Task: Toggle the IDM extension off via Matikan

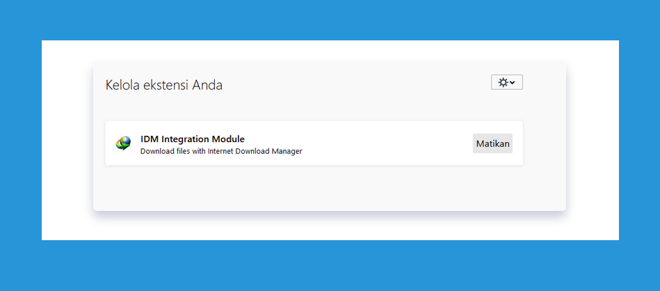Action: tap(492, 143)
